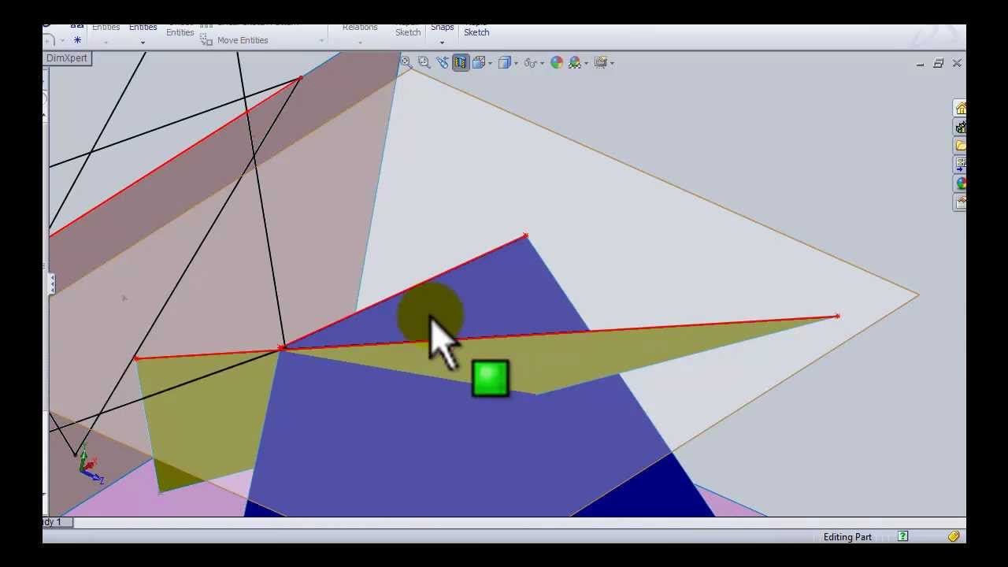Image resolution: width=1008 pixels, height=567 pixels.
Task: Open the View Settings dropdown arrow
Action: [612, 63]
